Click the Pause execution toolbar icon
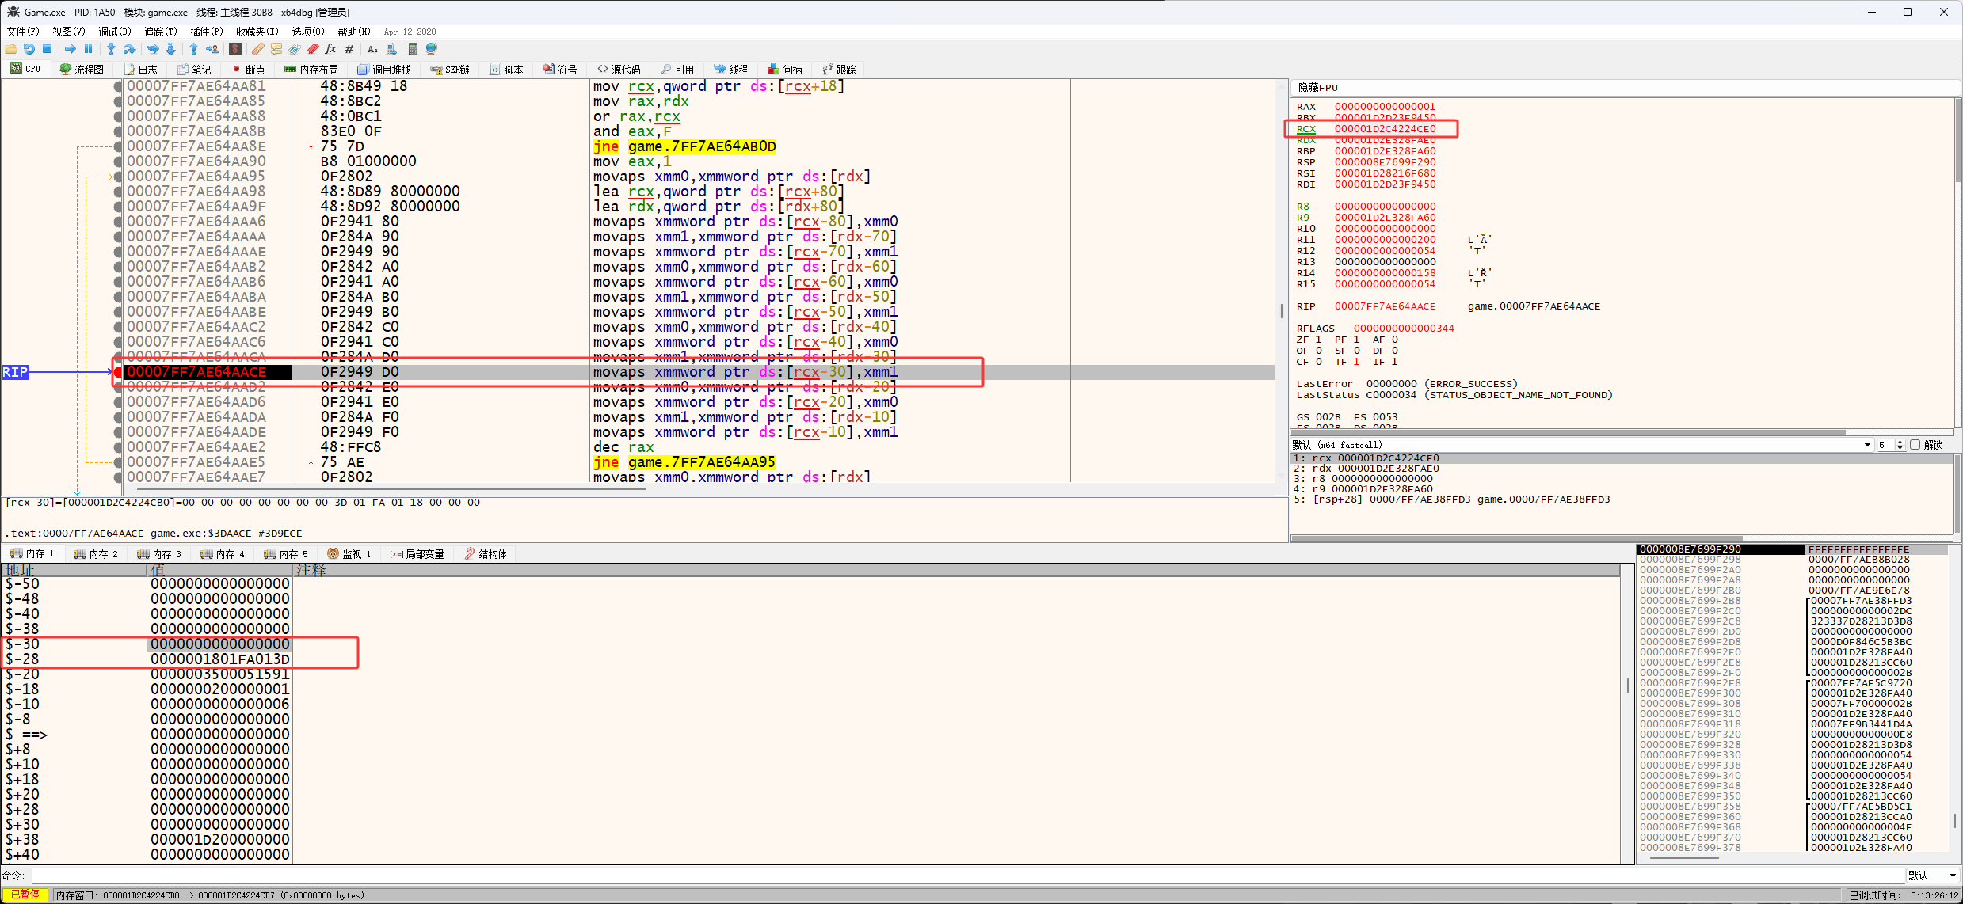The height and width of the screenshot is (904, 1963). [x=88, y=49]
